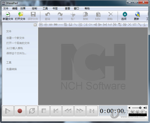Open Options (选项) via the gear icon
Viewport: 150px width, 123px height.
[x=125, y=14]
